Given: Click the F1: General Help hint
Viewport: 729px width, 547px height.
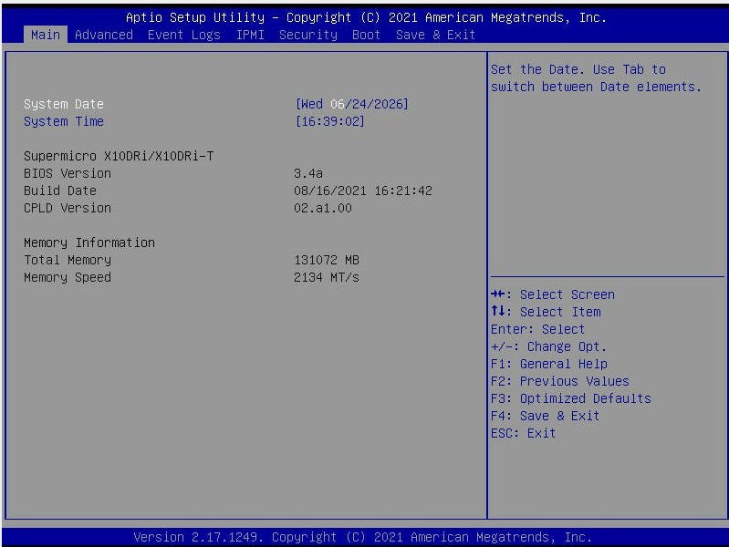Looking at the screenshot, I should (x=549, y=364).
